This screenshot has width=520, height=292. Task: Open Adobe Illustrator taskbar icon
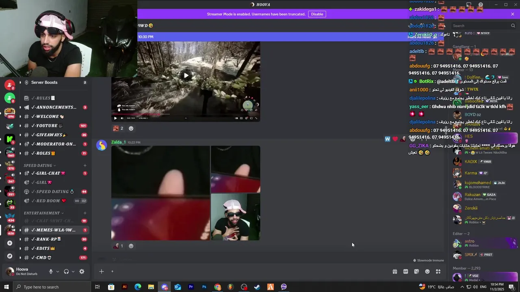pos(124,287)
